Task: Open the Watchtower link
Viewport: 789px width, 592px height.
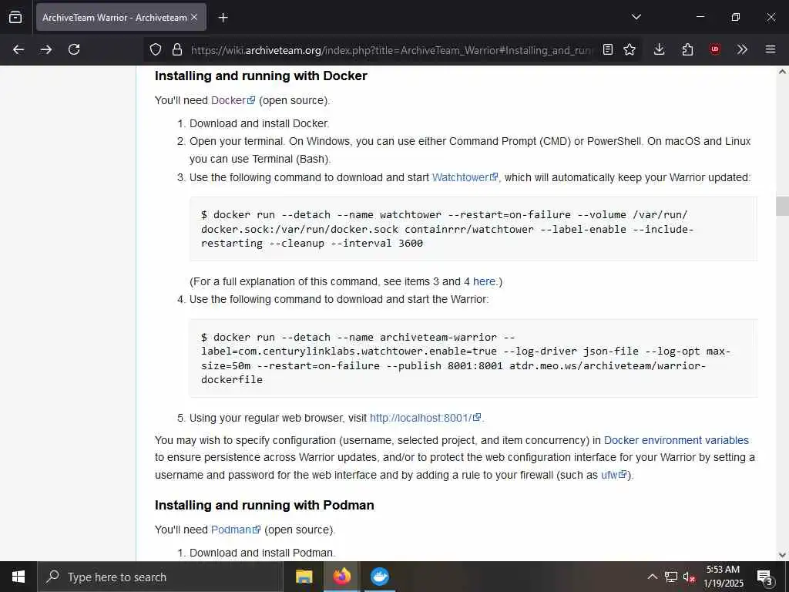Action: click(x=465, y=177)
